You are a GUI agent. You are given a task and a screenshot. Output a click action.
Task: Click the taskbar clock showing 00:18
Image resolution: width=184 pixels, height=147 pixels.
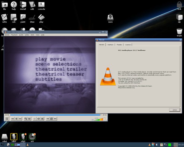click(181, 145)
